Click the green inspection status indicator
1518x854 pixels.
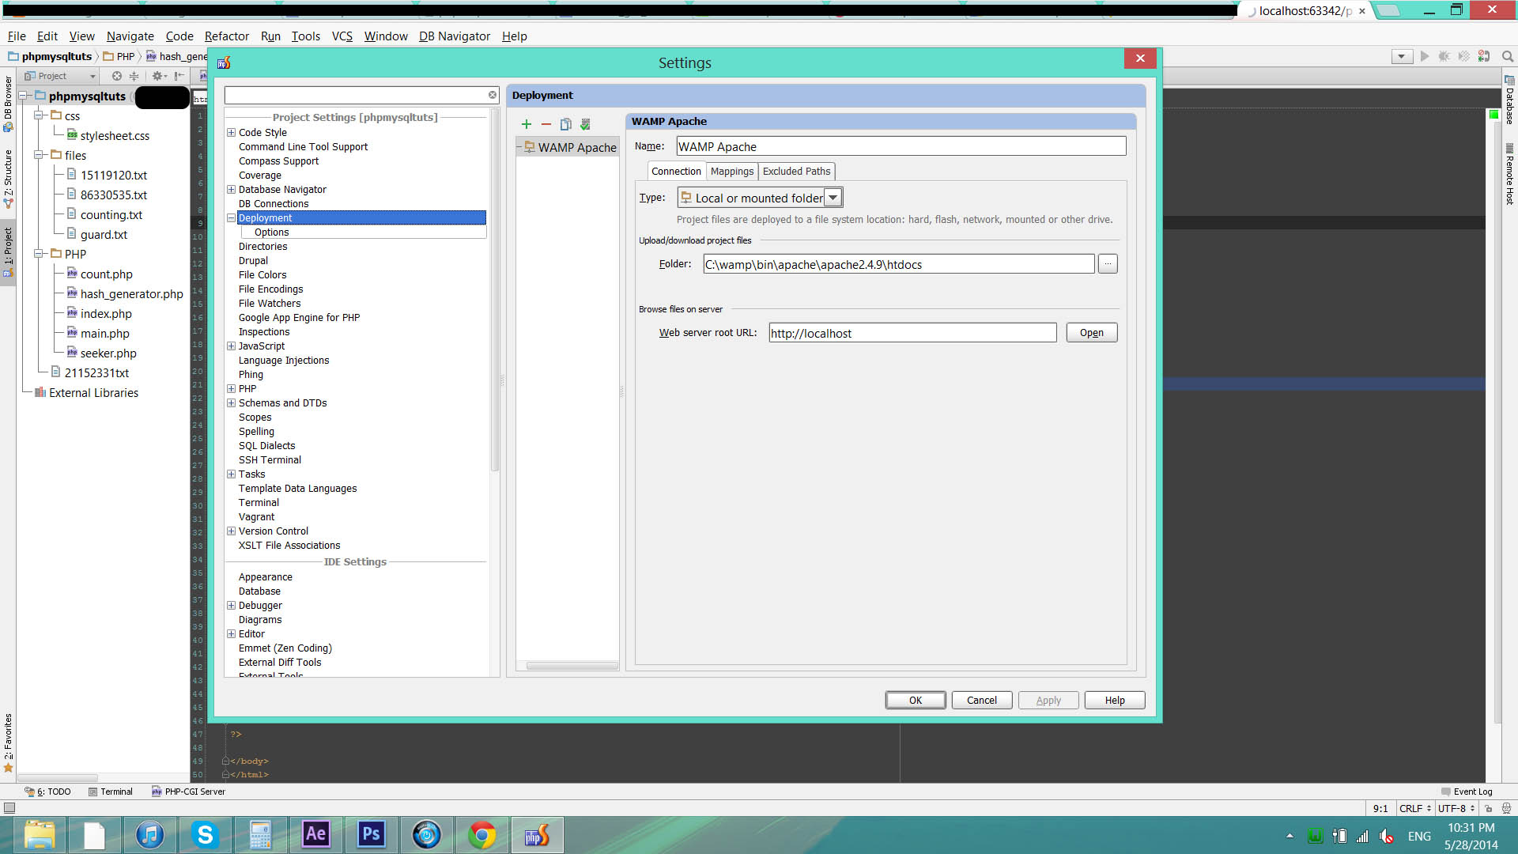coord(1493,115)
